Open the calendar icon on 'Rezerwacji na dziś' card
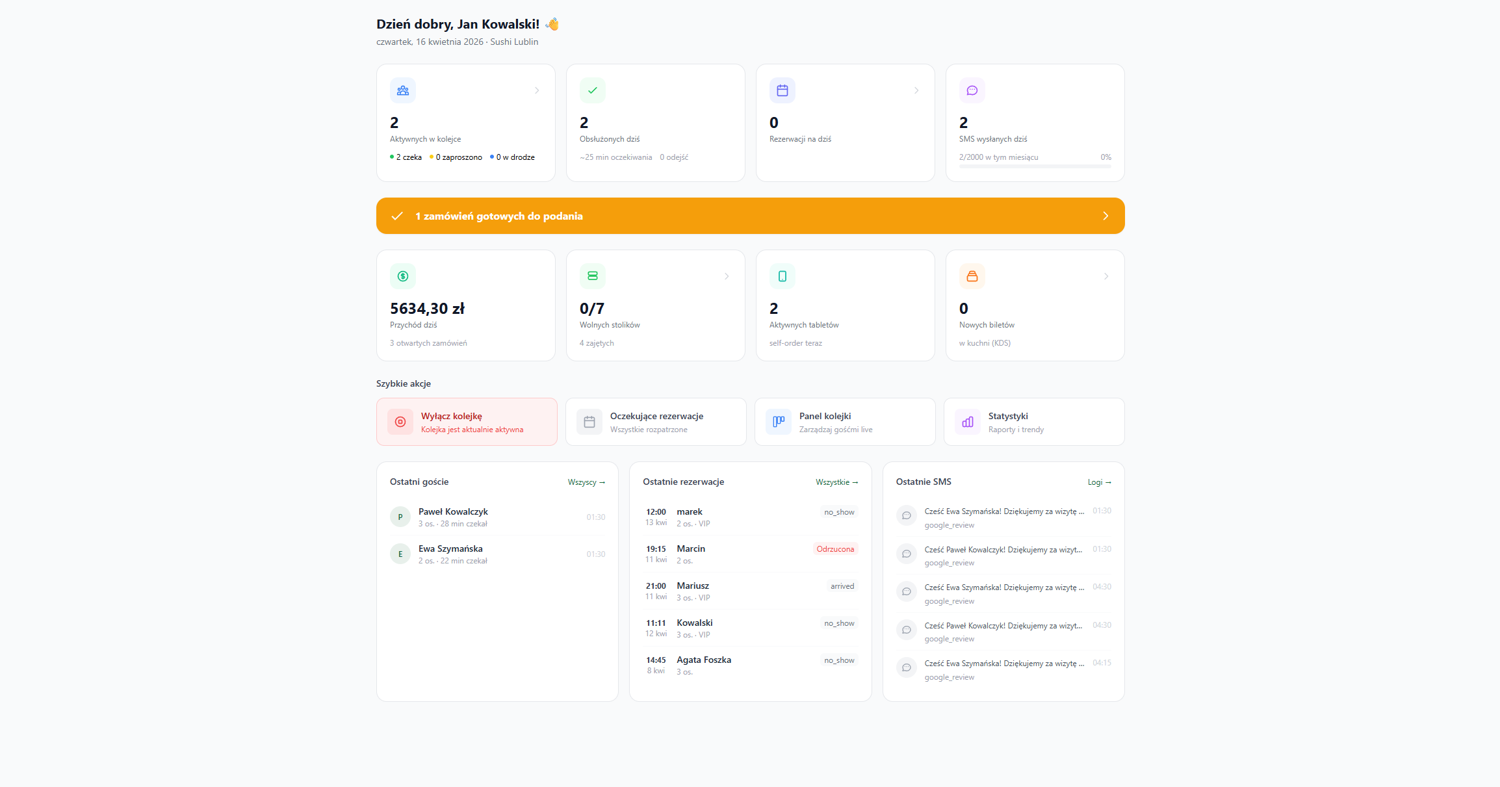 pos(782,90)
